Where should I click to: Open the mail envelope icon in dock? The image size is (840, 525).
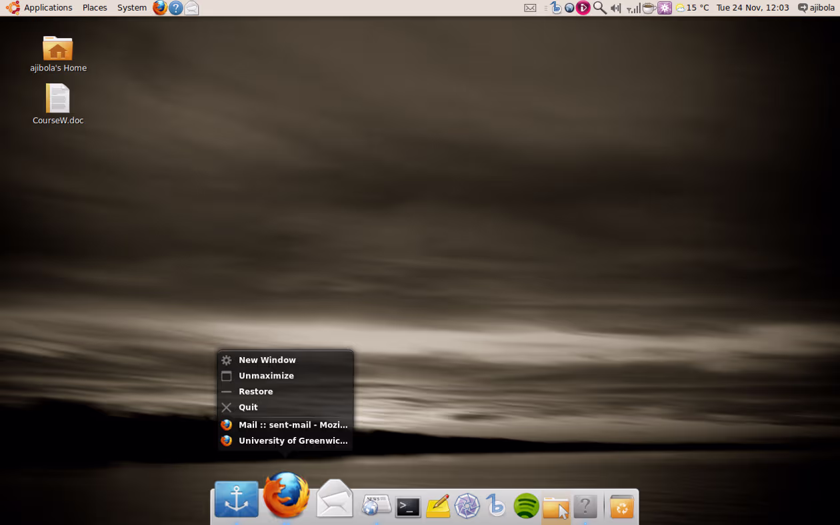pos(335,498)
